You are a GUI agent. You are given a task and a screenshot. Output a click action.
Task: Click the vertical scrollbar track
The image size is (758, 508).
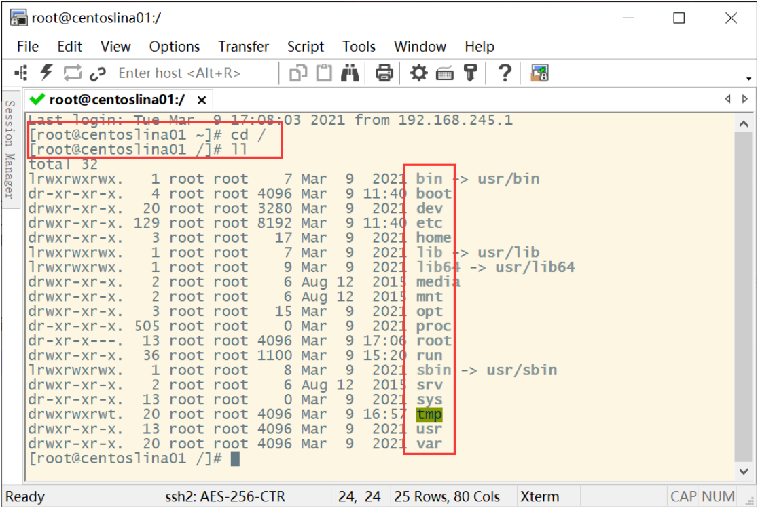click(x=744, y=297)
